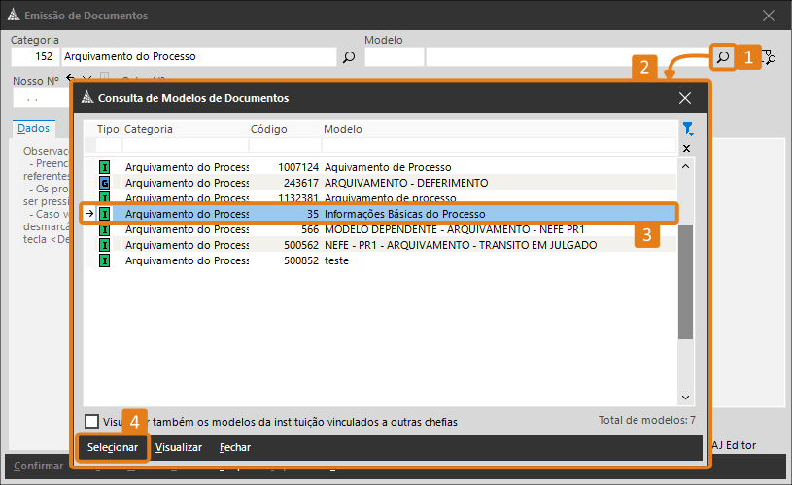Click the green I icon for Aquivamento de Processo
The height and width of the screenshot is (485, 792).
click(105, 167)
